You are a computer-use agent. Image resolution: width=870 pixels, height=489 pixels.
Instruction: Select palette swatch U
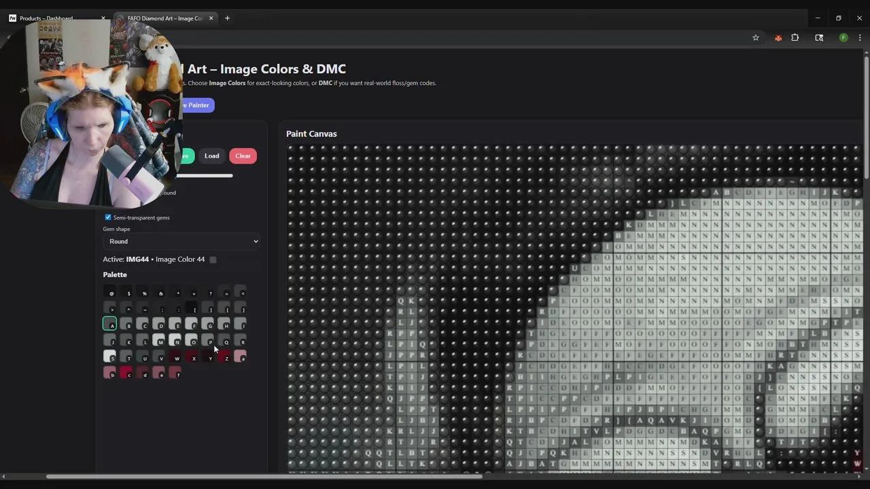click(x=142, y=356)
